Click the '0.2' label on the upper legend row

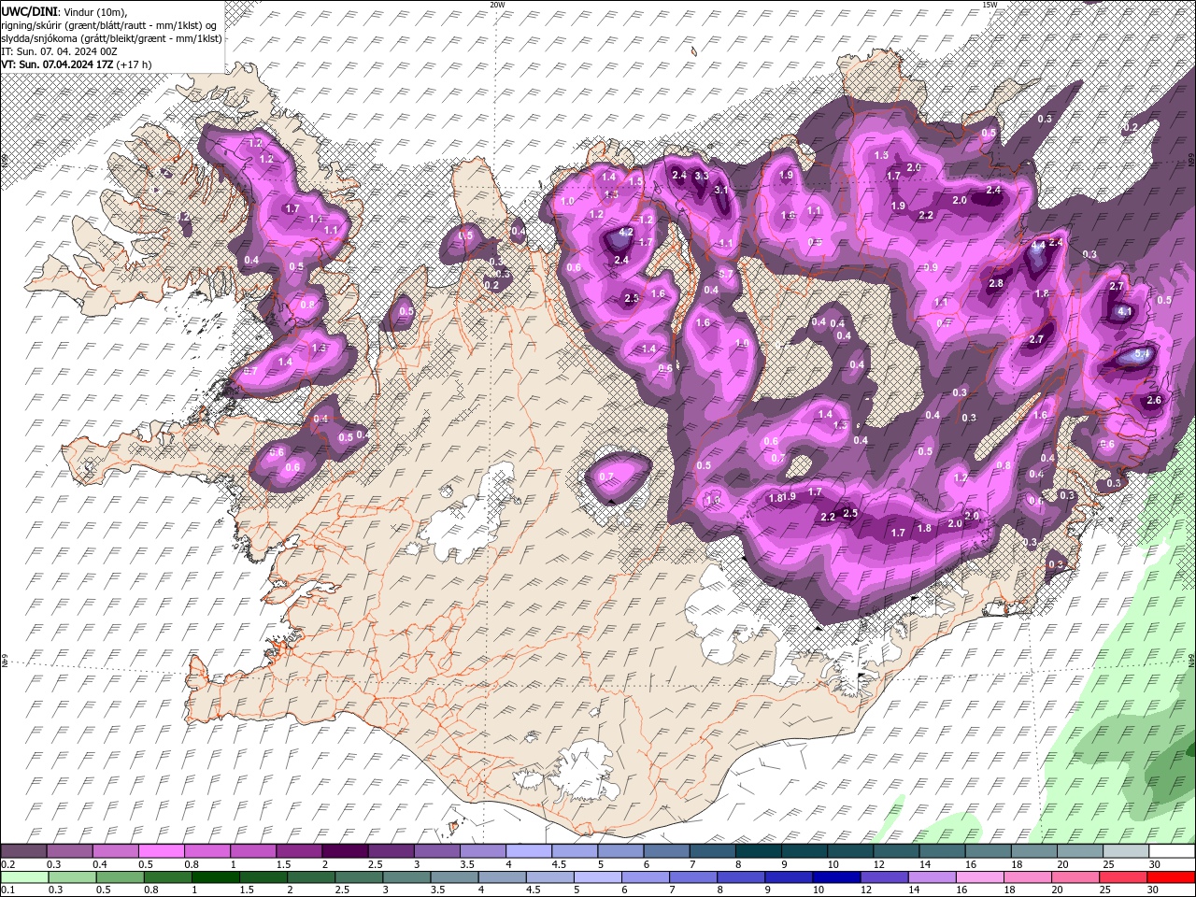click(7, 864)
